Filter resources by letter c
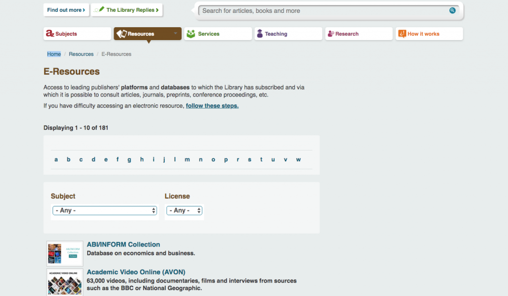 click(x=81, y=159)
